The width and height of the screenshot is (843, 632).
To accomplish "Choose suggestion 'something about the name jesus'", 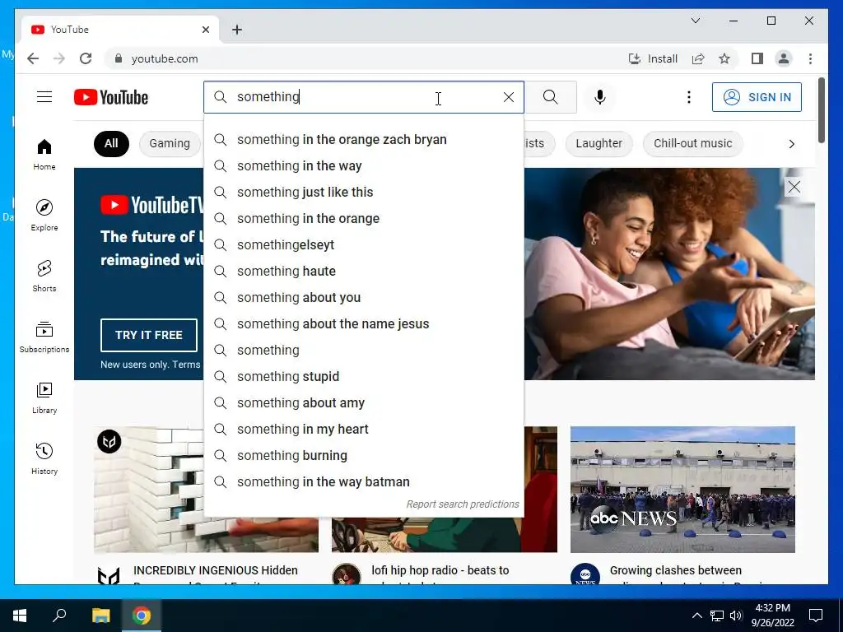I will point(363,324).
